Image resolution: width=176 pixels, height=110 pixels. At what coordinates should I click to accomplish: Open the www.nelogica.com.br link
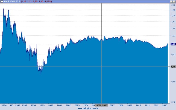coord(88,108)
